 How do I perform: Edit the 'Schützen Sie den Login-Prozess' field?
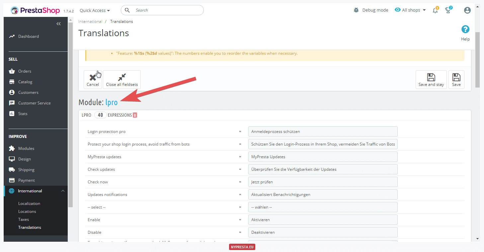[x=323, y=144]
